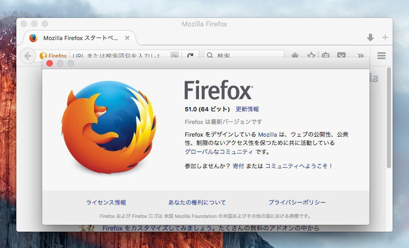Open a new tab with plus icon
Viewport: 409px width, 248px height.
385,37
